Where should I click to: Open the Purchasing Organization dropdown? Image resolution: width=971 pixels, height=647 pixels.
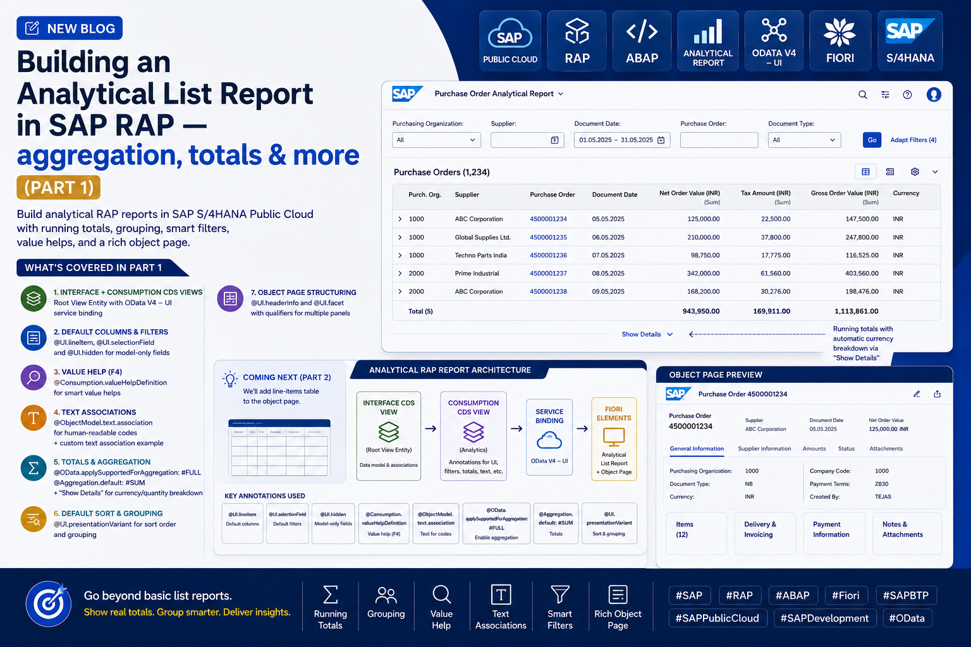click(436, 140)
